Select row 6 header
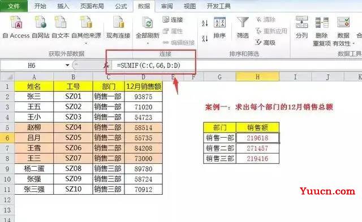Screen dimensions: 362x222 tap(7, 138)
